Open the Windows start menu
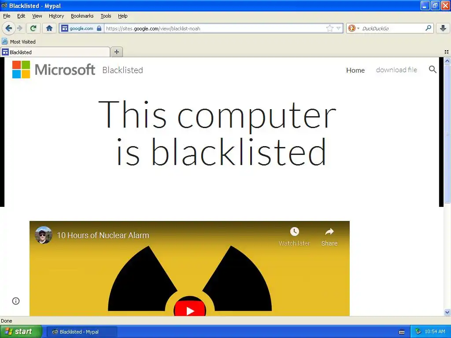451x338 pixels. point(21,332)
